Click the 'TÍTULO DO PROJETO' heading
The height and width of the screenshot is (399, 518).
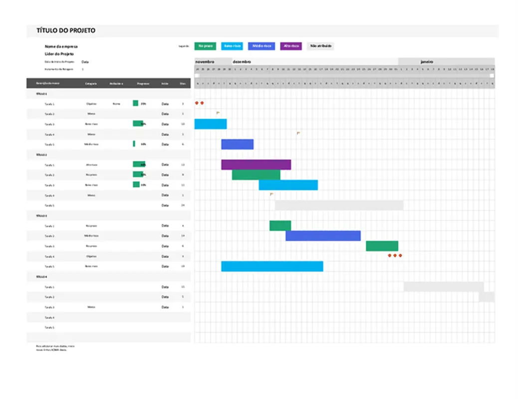[x=65, y=30]
